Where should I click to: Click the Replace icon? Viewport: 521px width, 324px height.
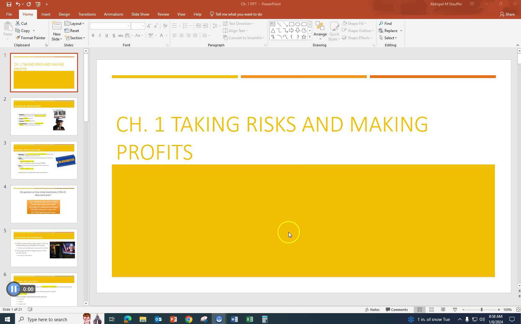pyautogui.click(x=381, y=30)
